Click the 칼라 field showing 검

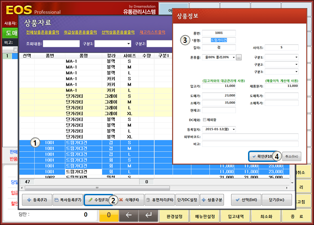click(219, 47)
